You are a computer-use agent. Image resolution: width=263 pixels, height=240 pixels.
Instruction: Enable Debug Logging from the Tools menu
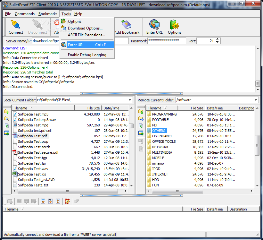[x=87, y=55]
